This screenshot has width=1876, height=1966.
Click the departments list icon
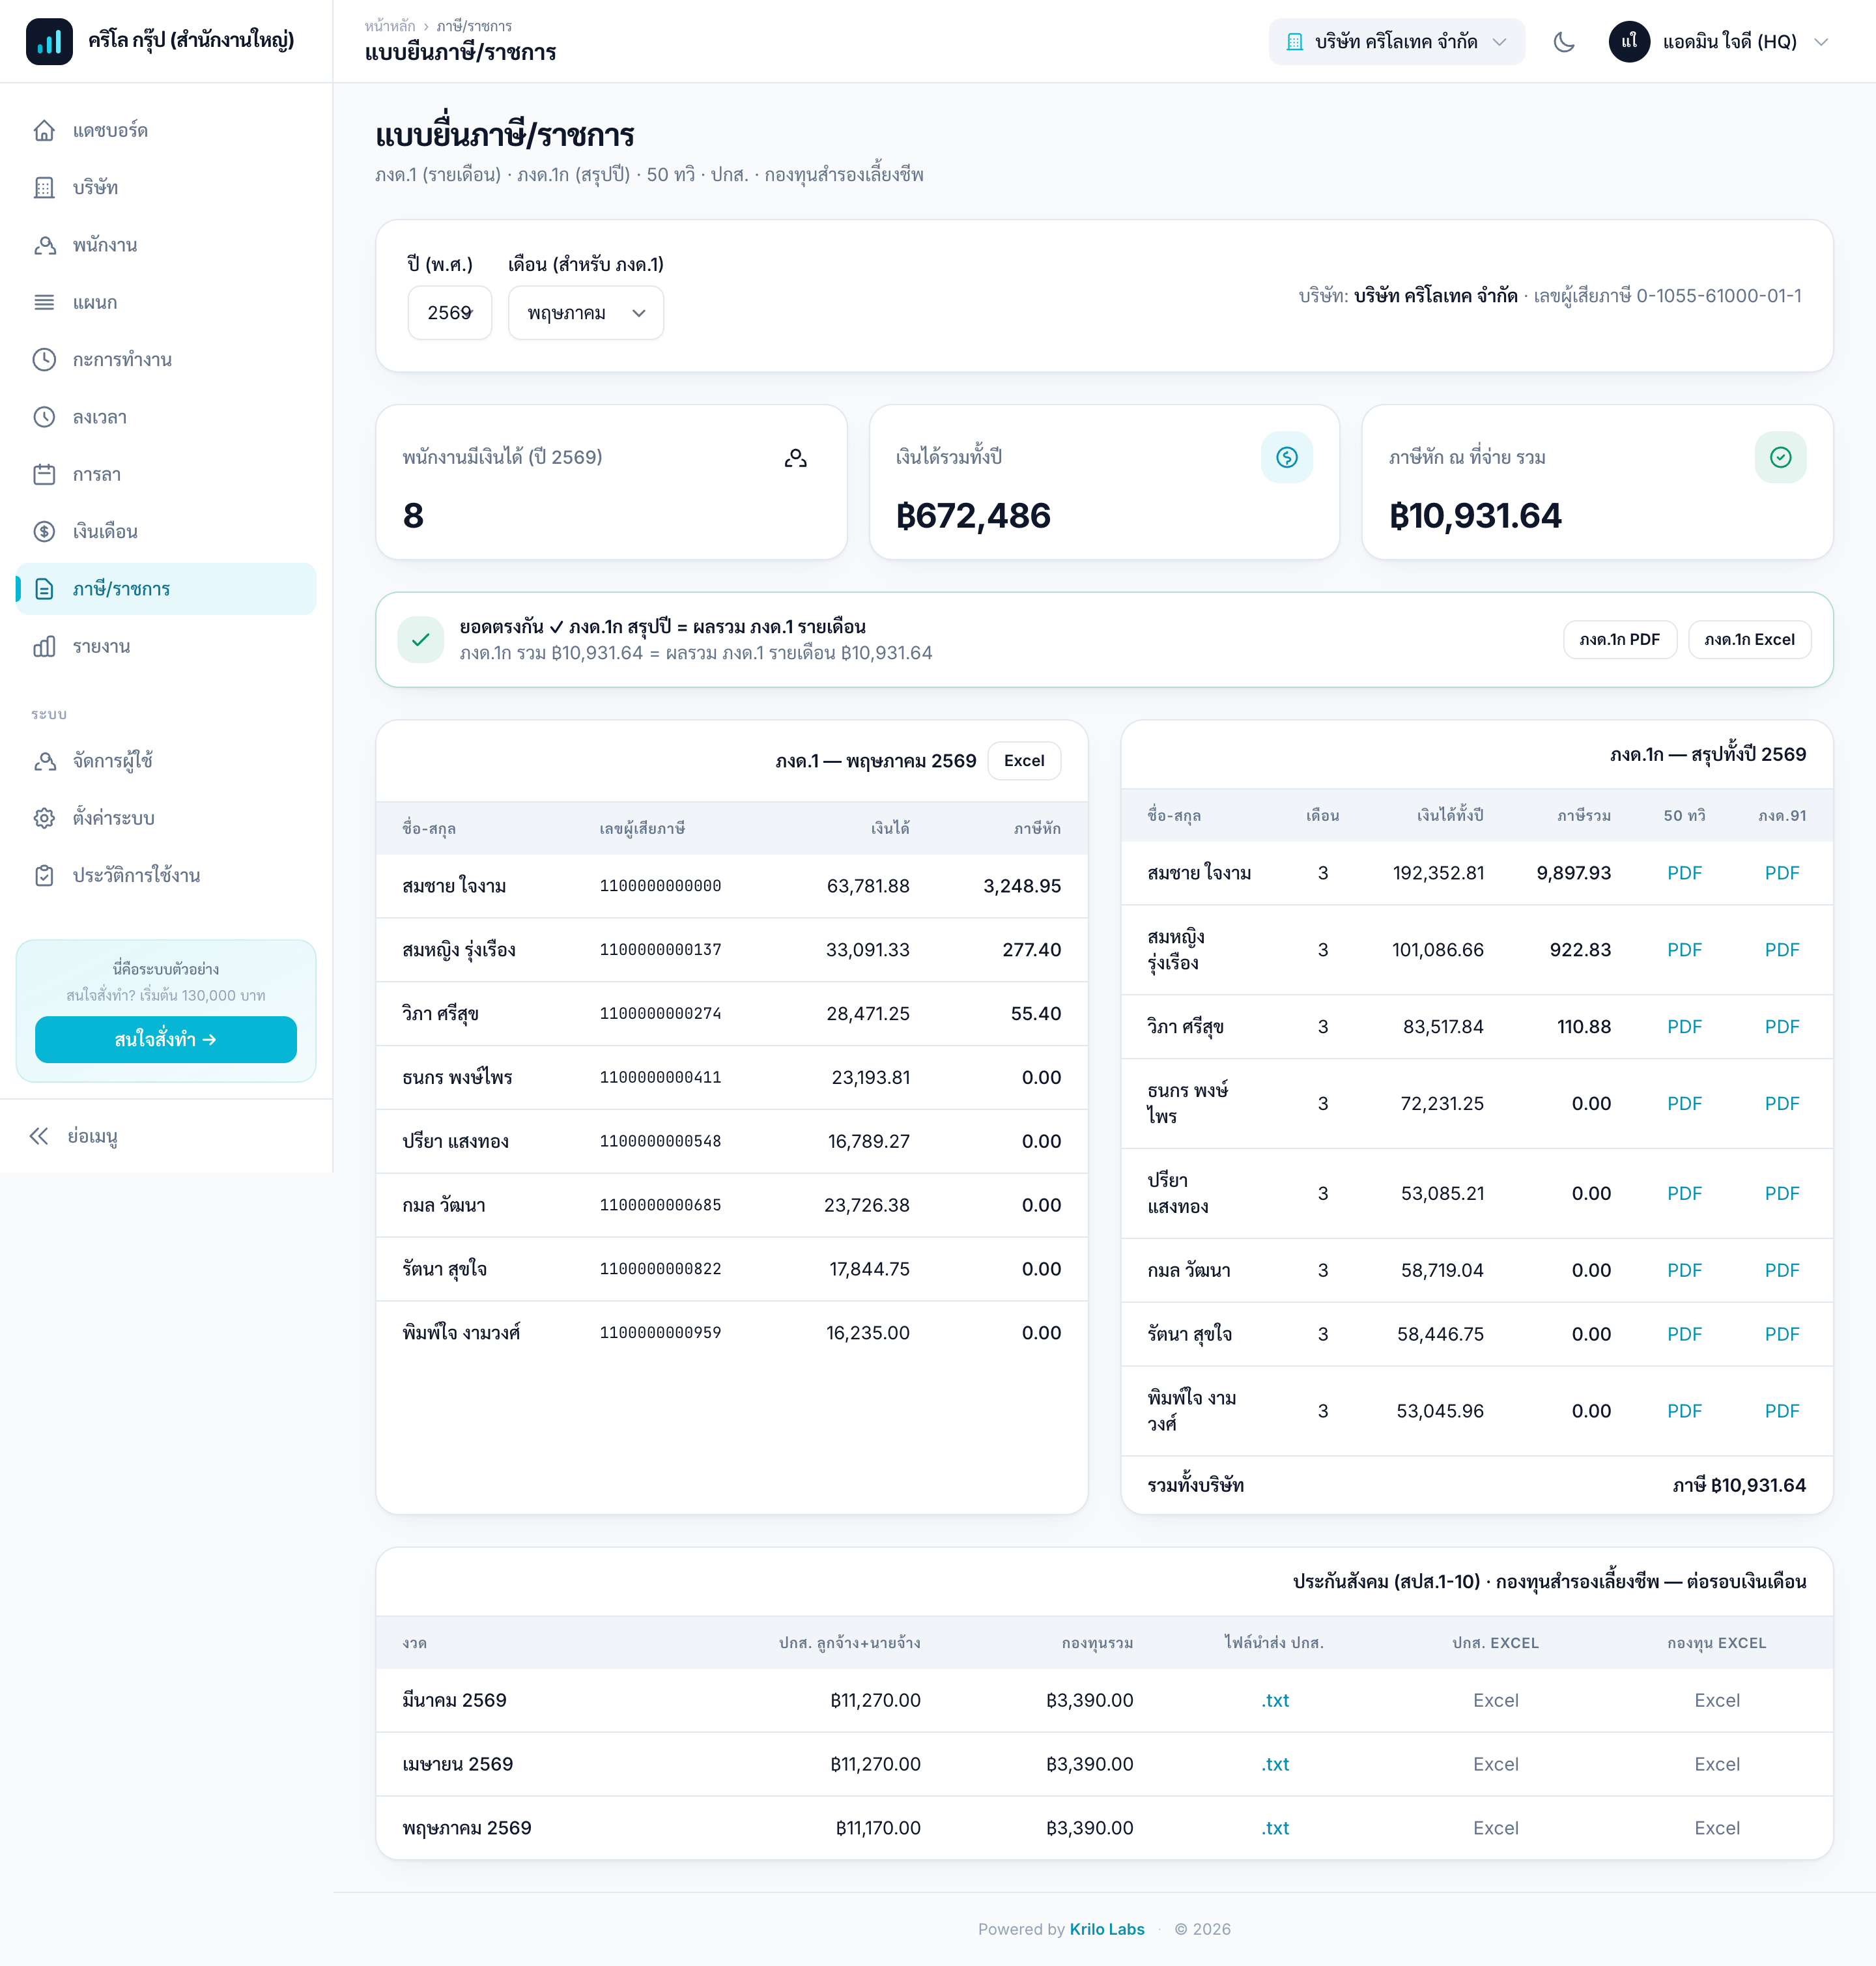pos(44,302)
